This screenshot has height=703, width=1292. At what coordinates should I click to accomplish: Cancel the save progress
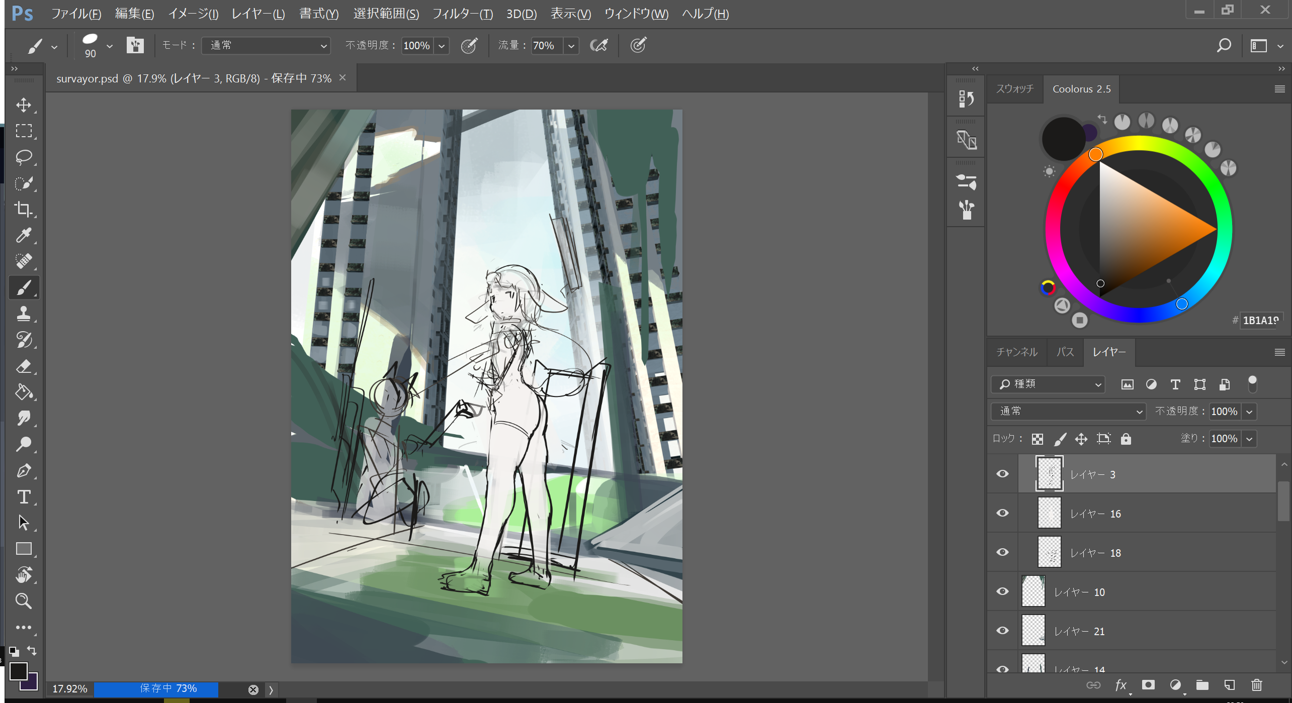click(253, 689)
